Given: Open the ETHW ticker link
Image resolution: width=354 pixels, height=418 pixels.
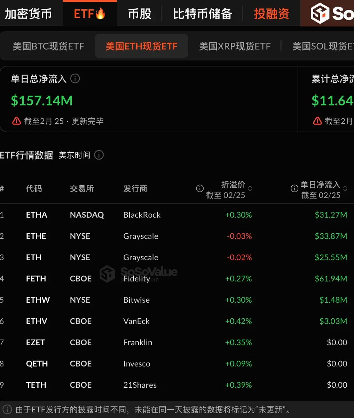Looking at the screenshot, I should (x=38, y=300).
